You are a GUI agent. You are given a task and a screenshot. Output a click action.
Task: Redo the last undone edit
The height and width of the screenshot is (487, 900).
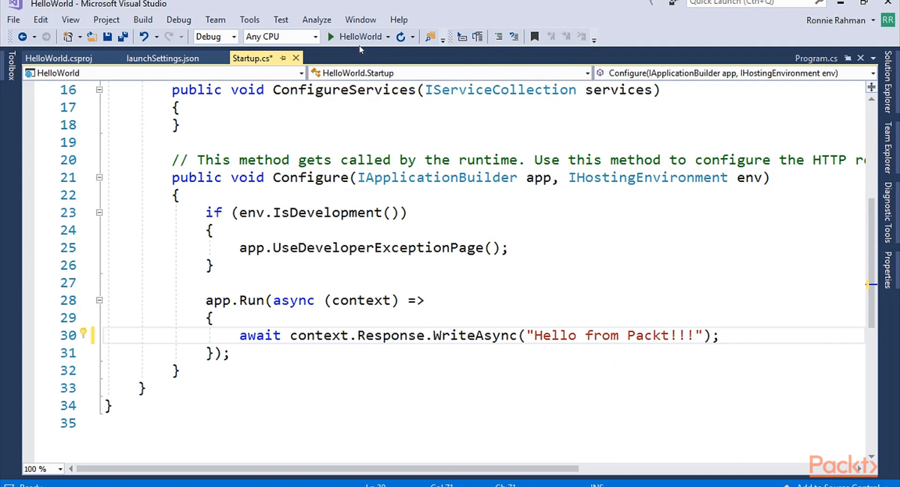tap(169, 37)
